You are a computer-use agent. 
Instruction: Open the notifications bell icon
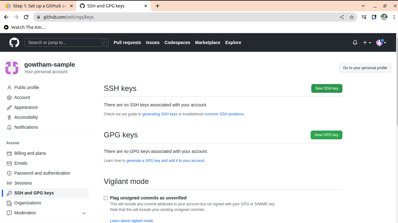(355, 42)
